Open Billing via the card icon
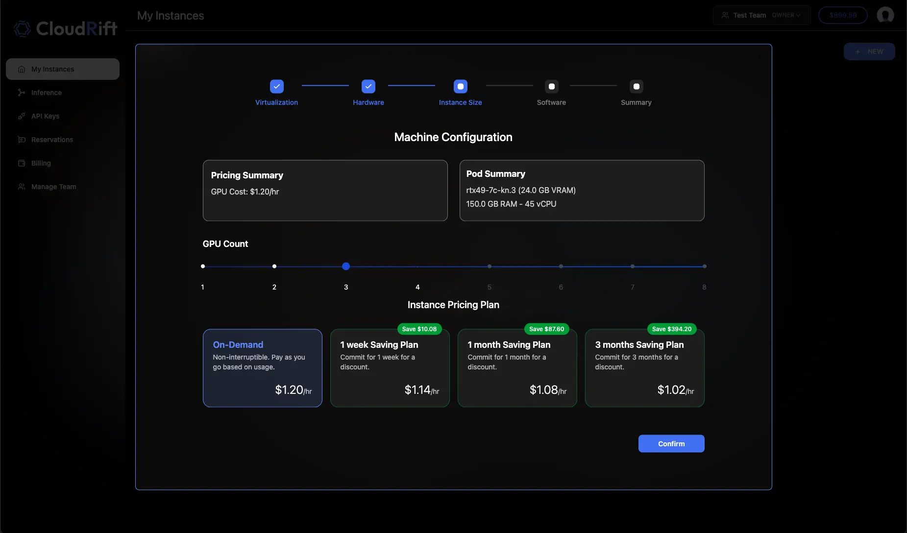Screen dimensions: 907x533 [x=22, y=163]
